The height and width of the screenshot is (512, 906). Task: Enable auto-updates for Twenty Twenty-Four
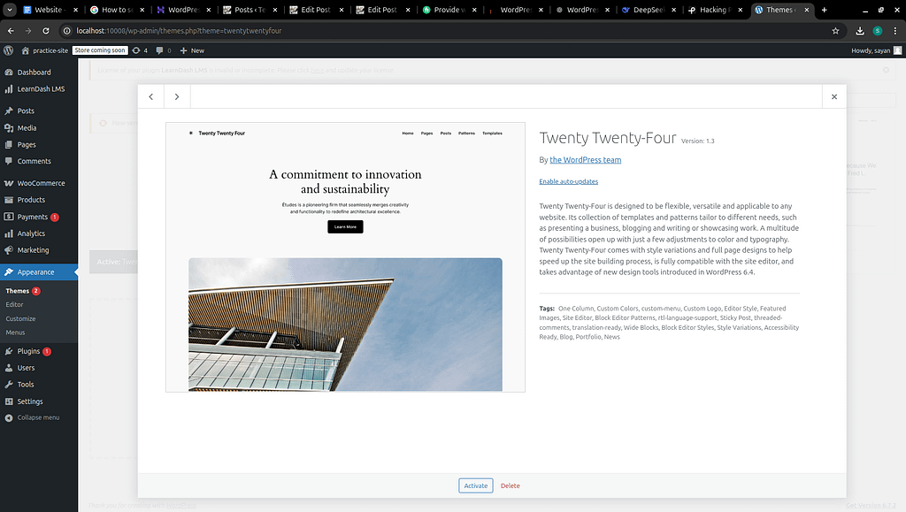point(568,181)
